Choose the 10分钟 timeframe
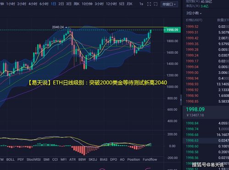229x170 pixels. 87,4
